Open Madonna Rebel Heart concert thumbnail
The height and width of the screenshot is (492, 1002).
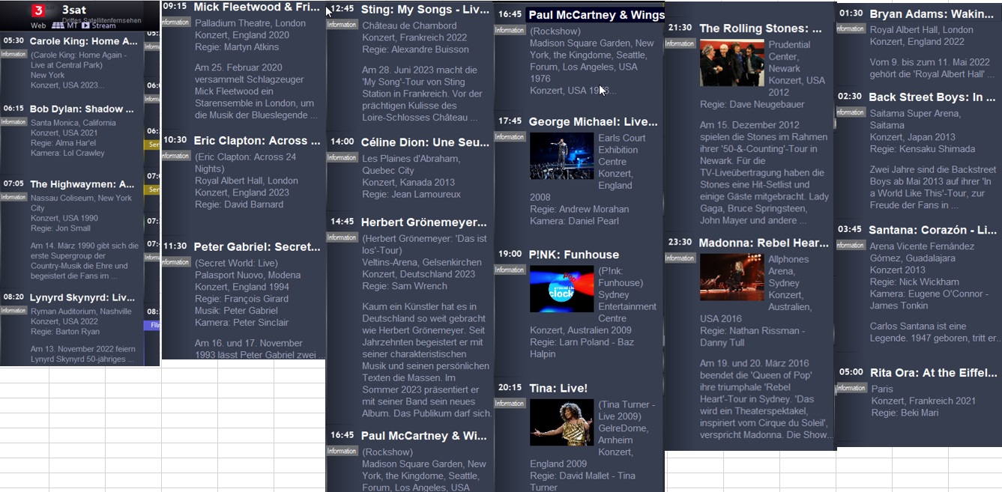tap(732, 278)
